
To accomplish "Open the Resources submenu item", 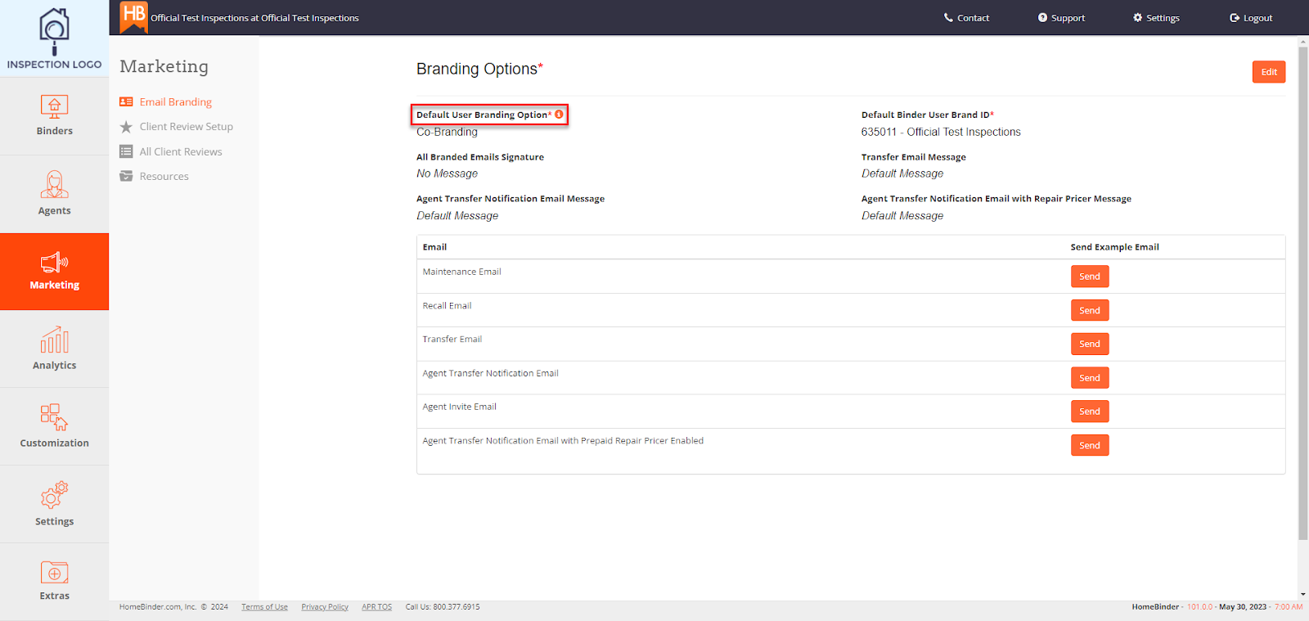I will (164, 176).
